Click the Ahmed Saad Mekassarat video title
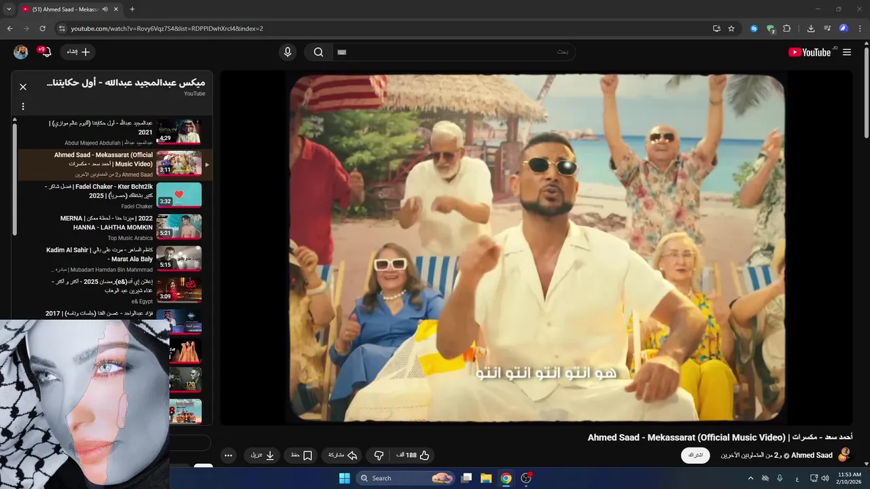The width and height of the screenshot is (870, 489). 720,437
